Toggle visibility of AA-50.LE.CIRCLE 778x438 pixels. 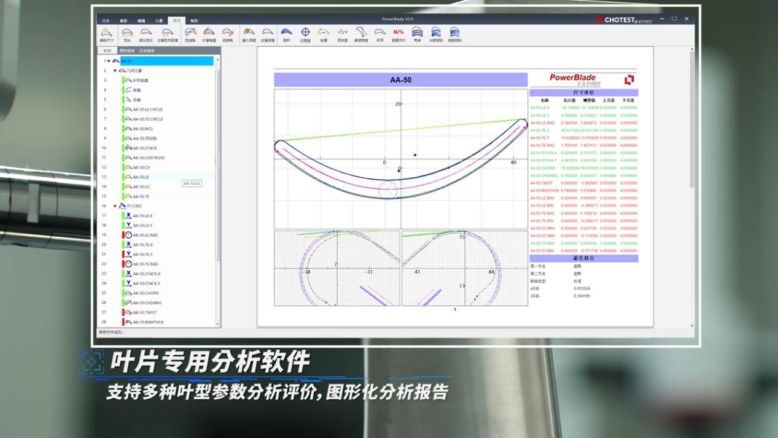point(124,109)
